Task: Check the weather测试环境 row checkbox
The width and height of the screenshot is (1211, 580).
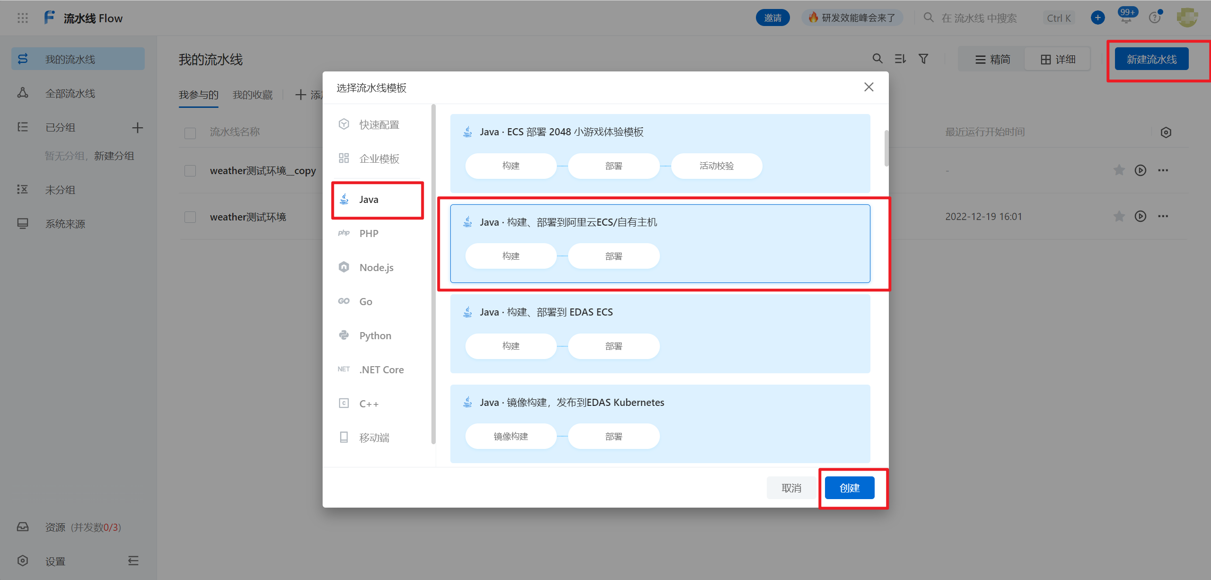Action: pyautogui.click(x=190, y=217)
